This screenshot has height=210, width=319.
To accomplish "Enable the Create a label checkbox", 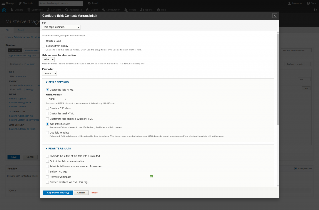I will tap(44, 41).
